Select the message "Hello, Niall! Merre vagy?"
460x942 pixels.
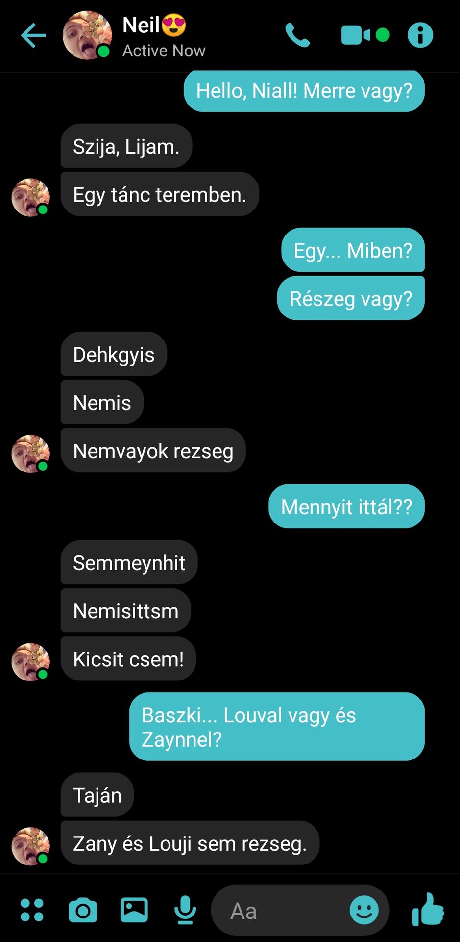coord(304,91)
